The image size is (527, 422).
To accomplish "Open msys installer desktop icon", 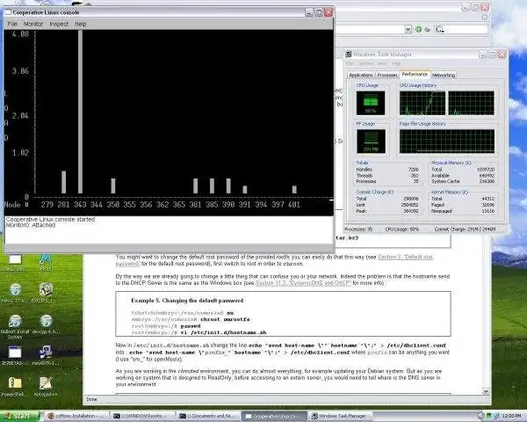I will coord(46,355).
